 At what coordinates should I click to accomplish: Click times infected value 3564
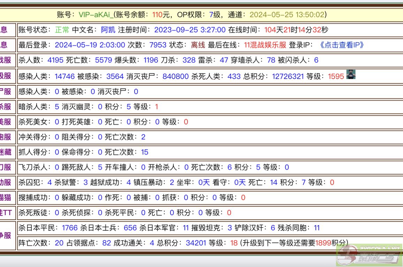(x=115, y=76)
